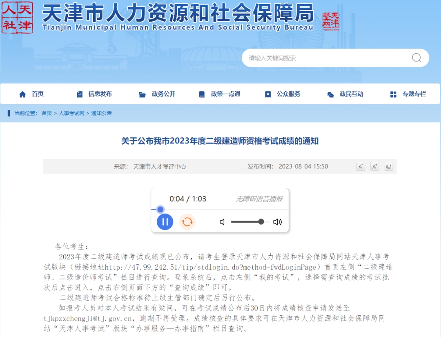Follow the 人事考试网 breadcrumb link

point(71,113)
